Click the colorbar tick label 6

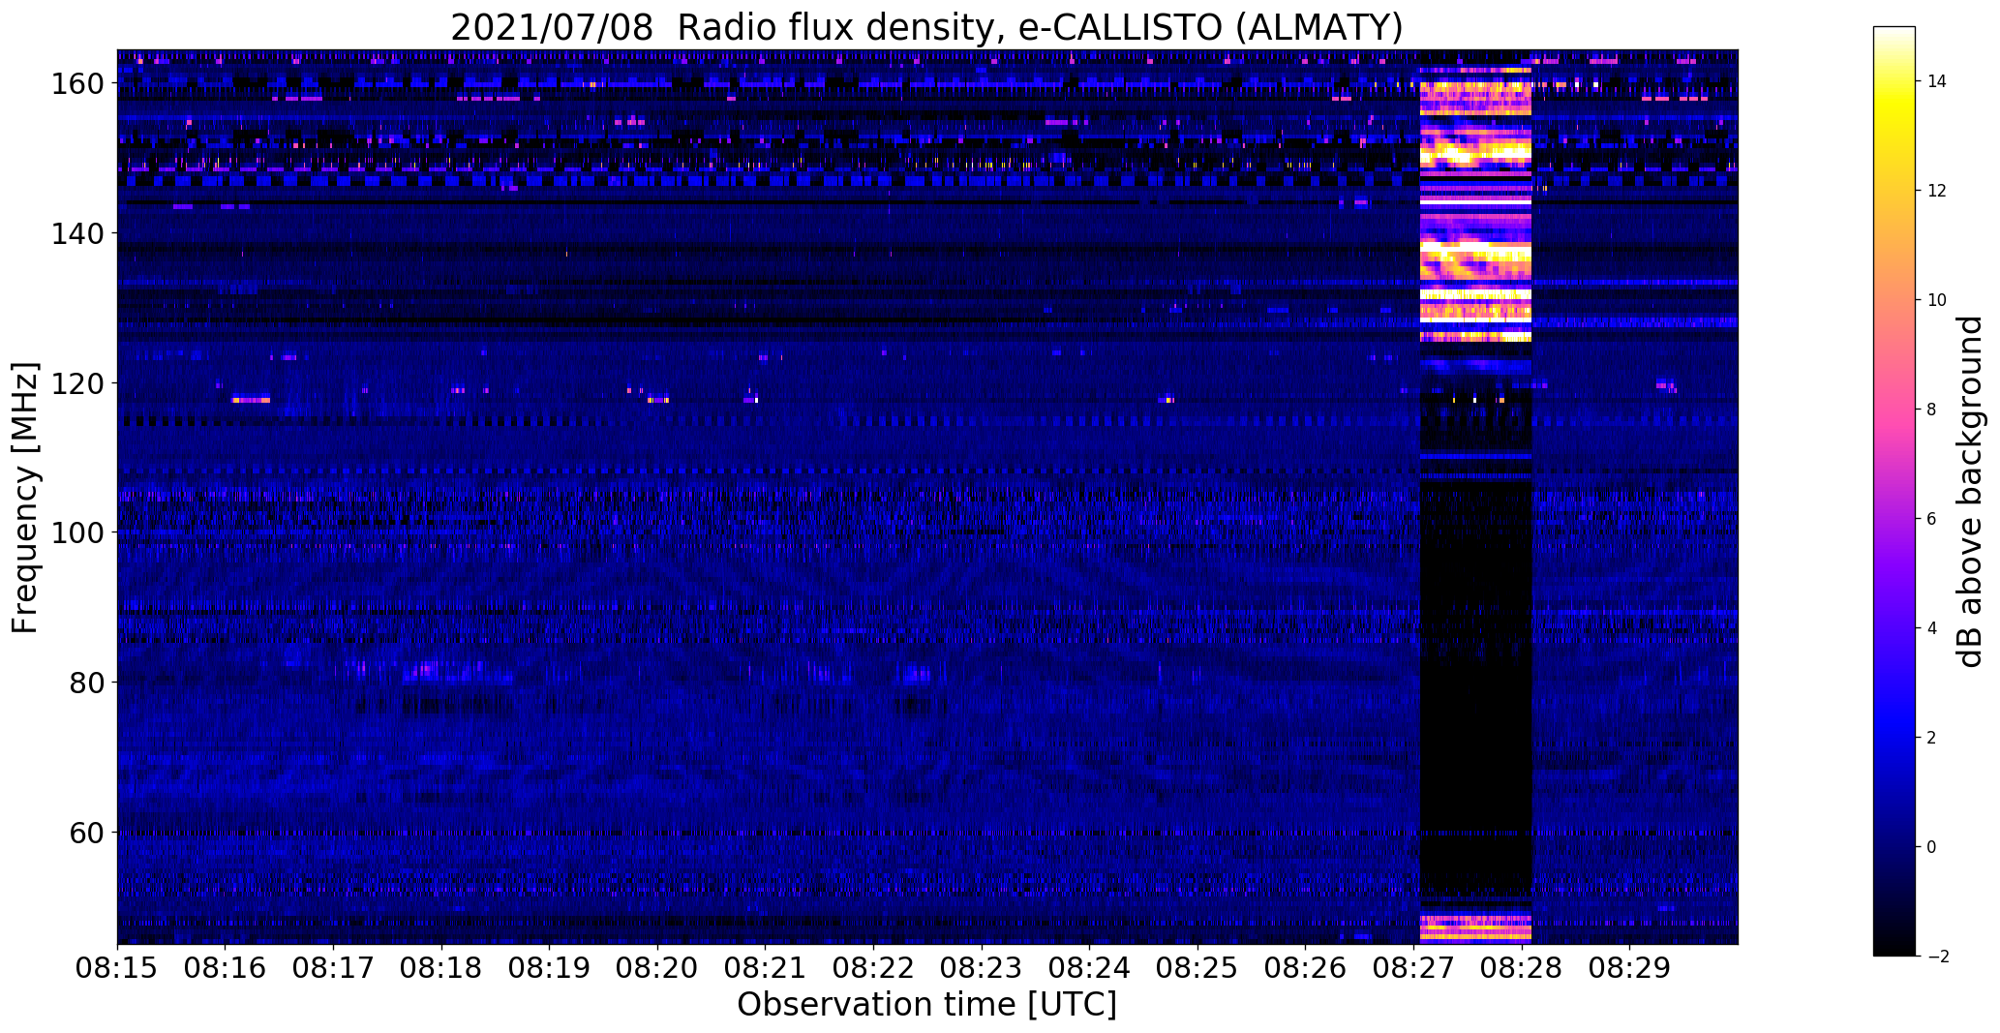click(x=1932, y=519)
